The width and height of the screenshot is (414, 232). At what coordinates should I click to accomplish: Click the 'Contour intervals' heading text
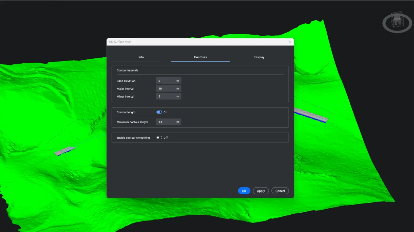[x=128, y=71]
